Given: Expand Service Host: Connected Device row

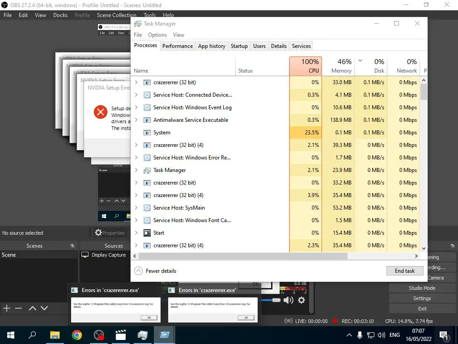Looking at the screenshot, I should [x=136, y=95].
